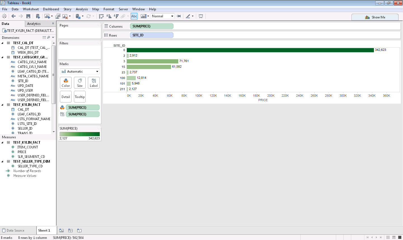The height and width of the screenshot is (240, 403).
Task: Add a new worksheet from bottom tab icon
Action: [62, 231]
